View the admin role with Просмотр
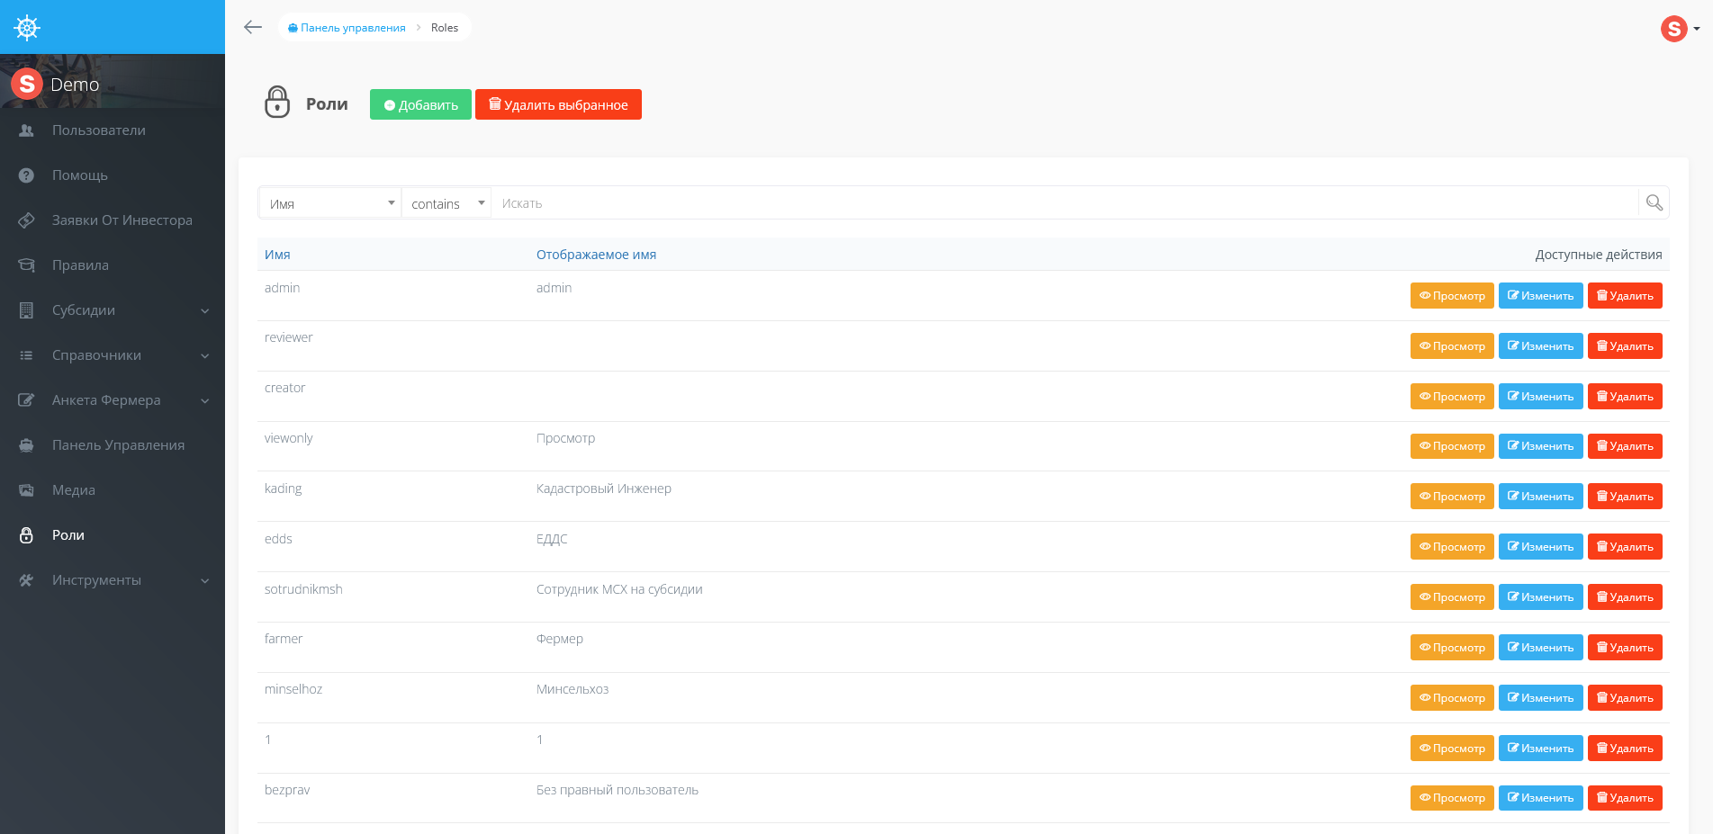 click(1452, 296)
